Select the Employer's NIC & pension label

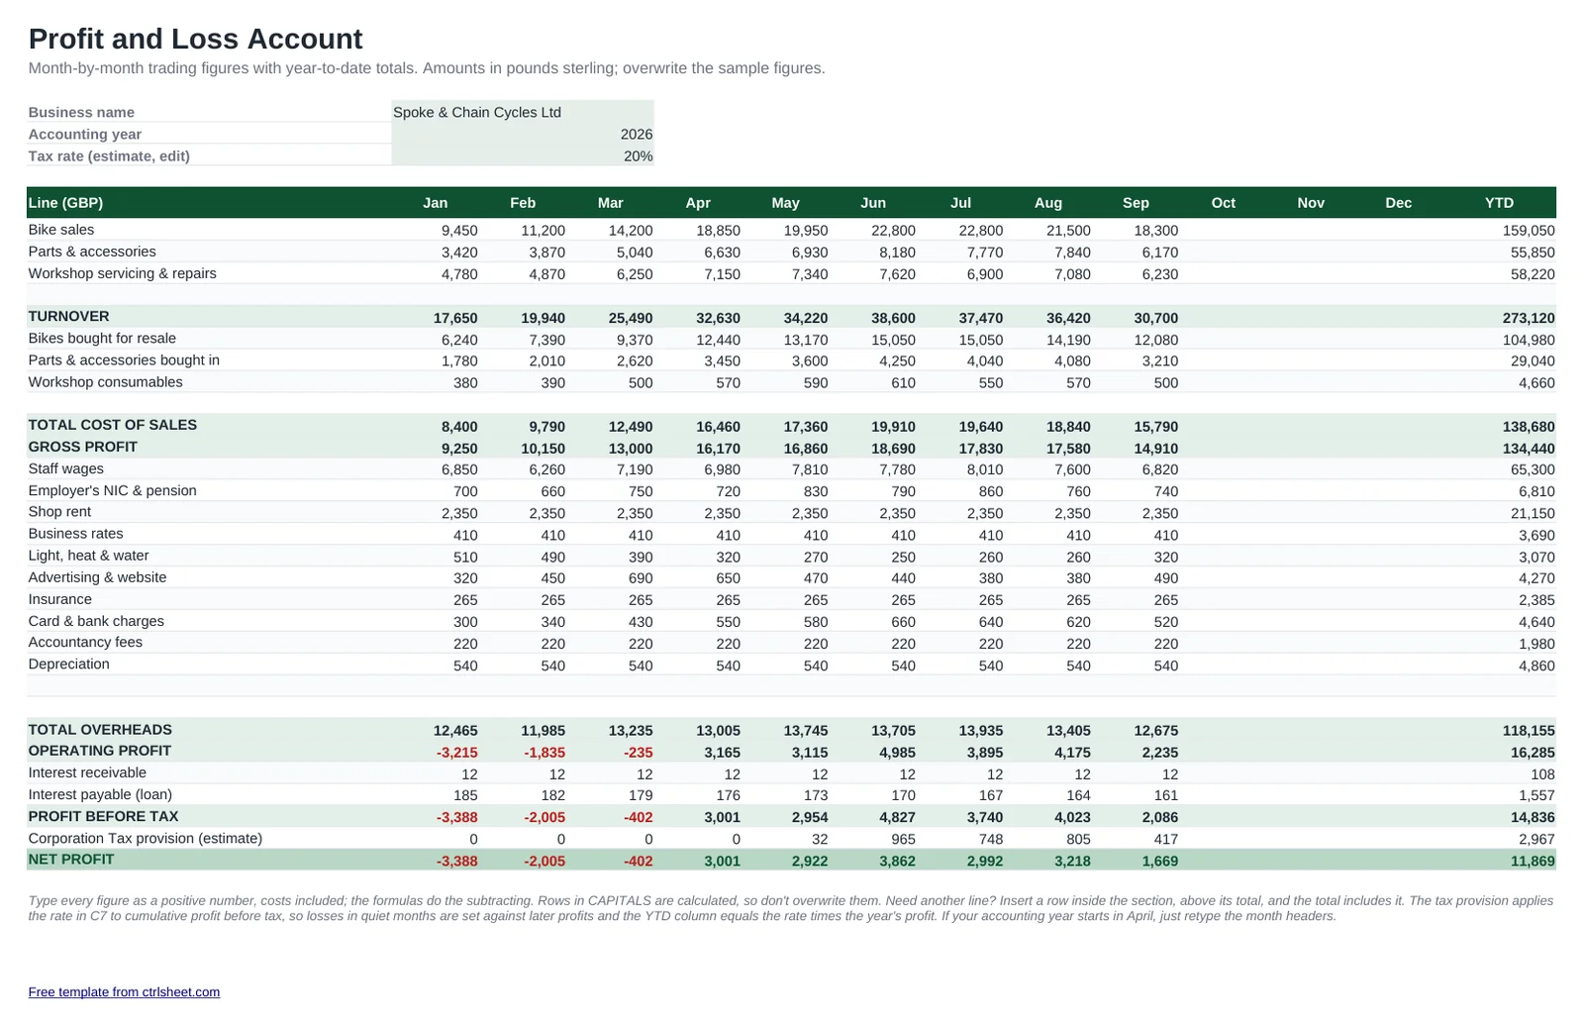tap(112, 490)
